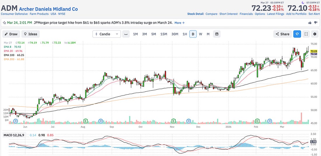This screenshot has height=156, width=321.
Task: Open Stock Detail page
Action: [195, 14]
